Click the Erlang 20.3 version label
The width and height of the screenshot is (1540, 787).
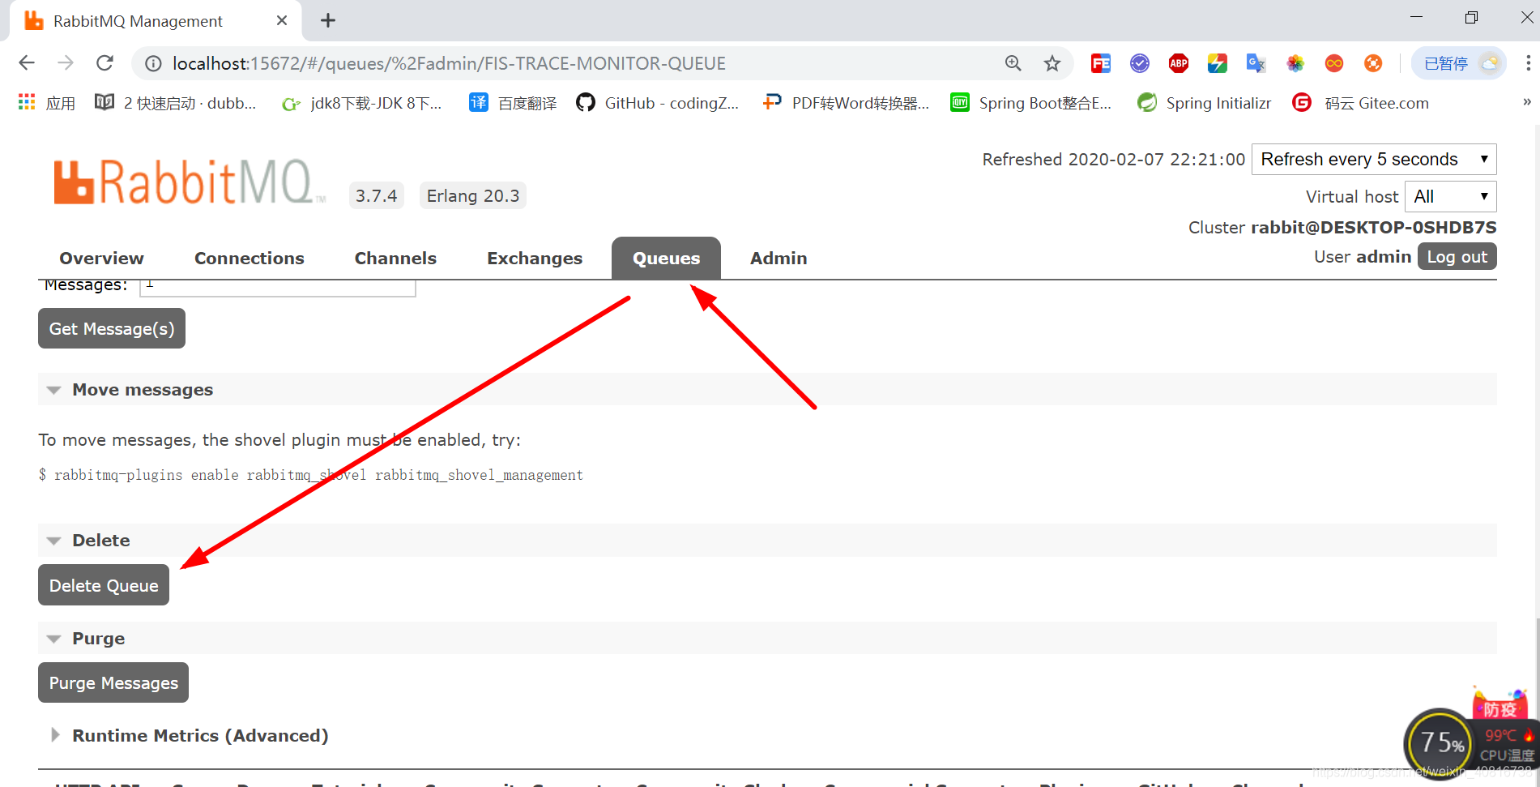tap(473, 195)
